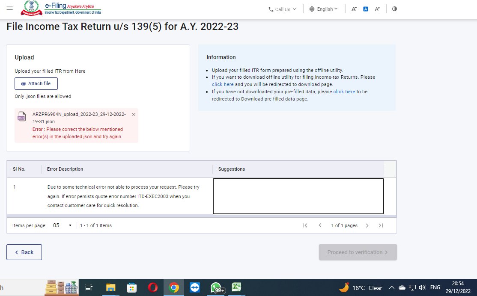The height and width of the screenshot is (296, 477).
Task: Open the English language dropdown
Action: tap(323, 9)
